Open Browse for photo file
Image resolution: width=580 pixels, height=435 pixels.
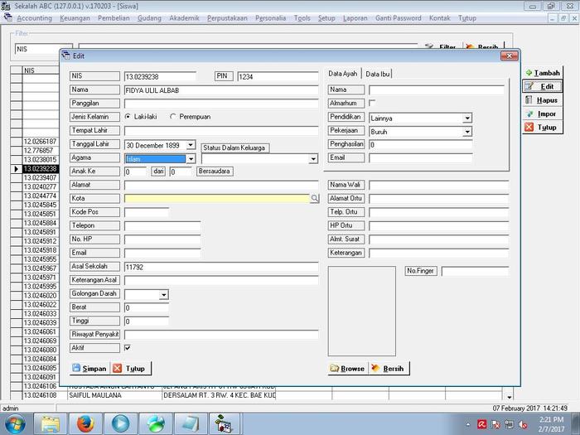click(x=346, y=368)
